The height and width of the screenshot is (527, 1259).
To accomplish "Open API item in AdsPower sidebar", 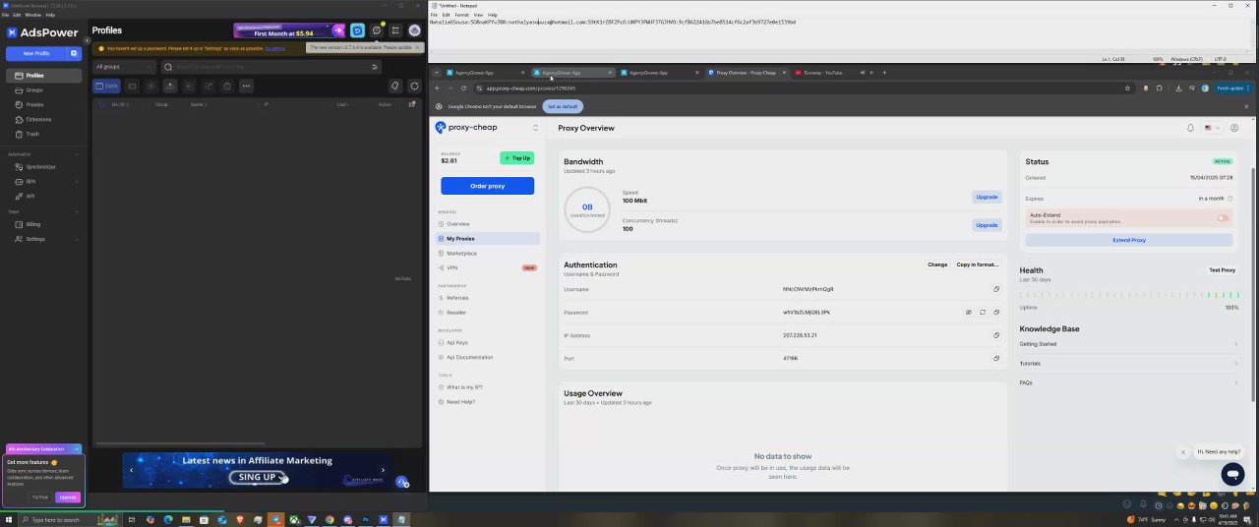I will [43, 196].
